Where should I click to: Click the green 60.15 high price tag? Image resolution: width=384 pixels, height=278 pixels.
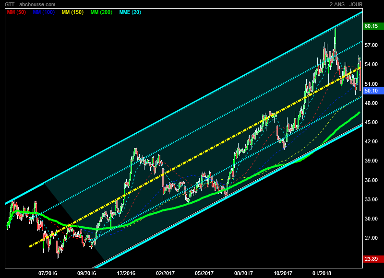[x=373, y=26]
